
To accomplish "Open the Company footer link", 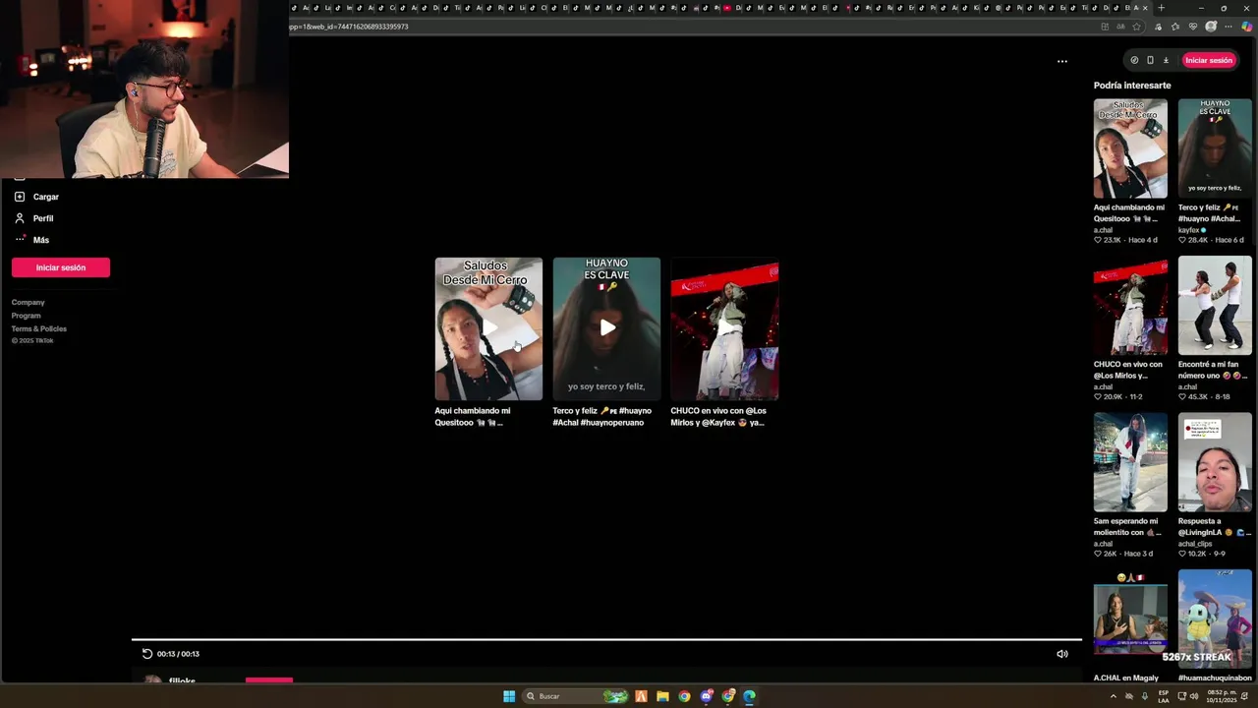I will tap(28, 302).
